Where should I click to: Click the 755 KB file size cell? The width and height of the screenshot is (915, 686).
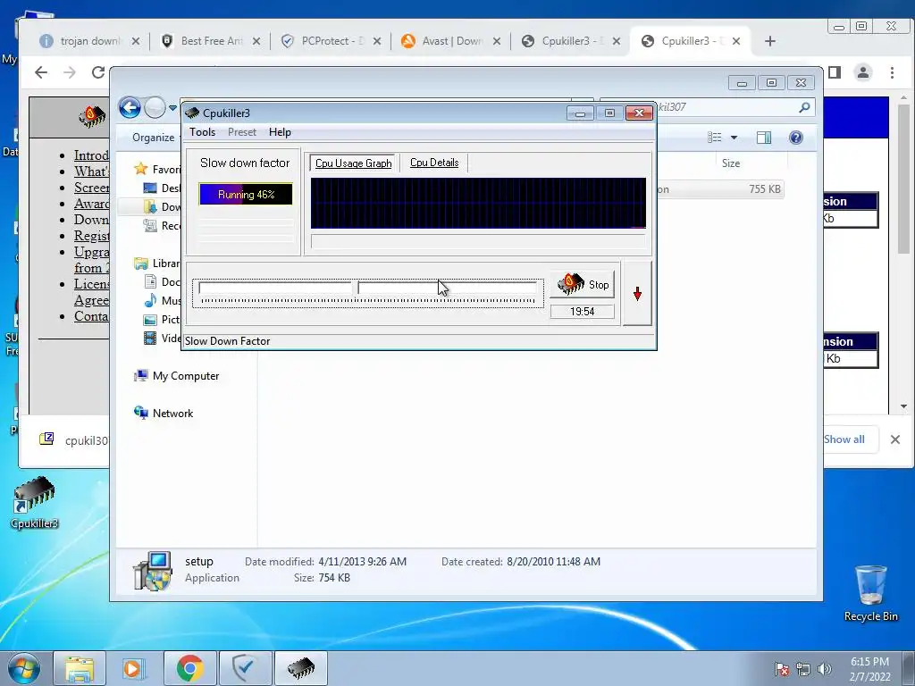coord(765,189)
